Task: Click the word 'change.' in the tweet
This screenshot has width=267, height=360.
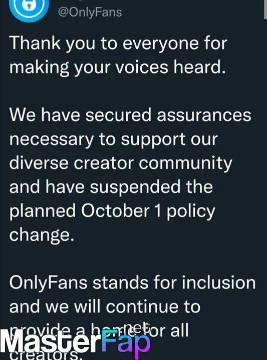Action: pos(42,234)
